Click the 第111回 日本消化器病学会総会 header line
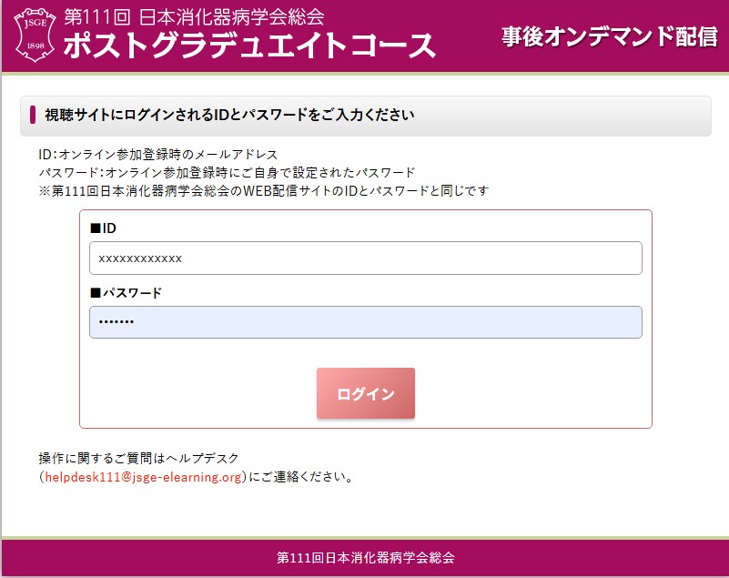Image resolution: width=729 pixels, height=578 pixels. pyautogui.click(x=194, y=17)
